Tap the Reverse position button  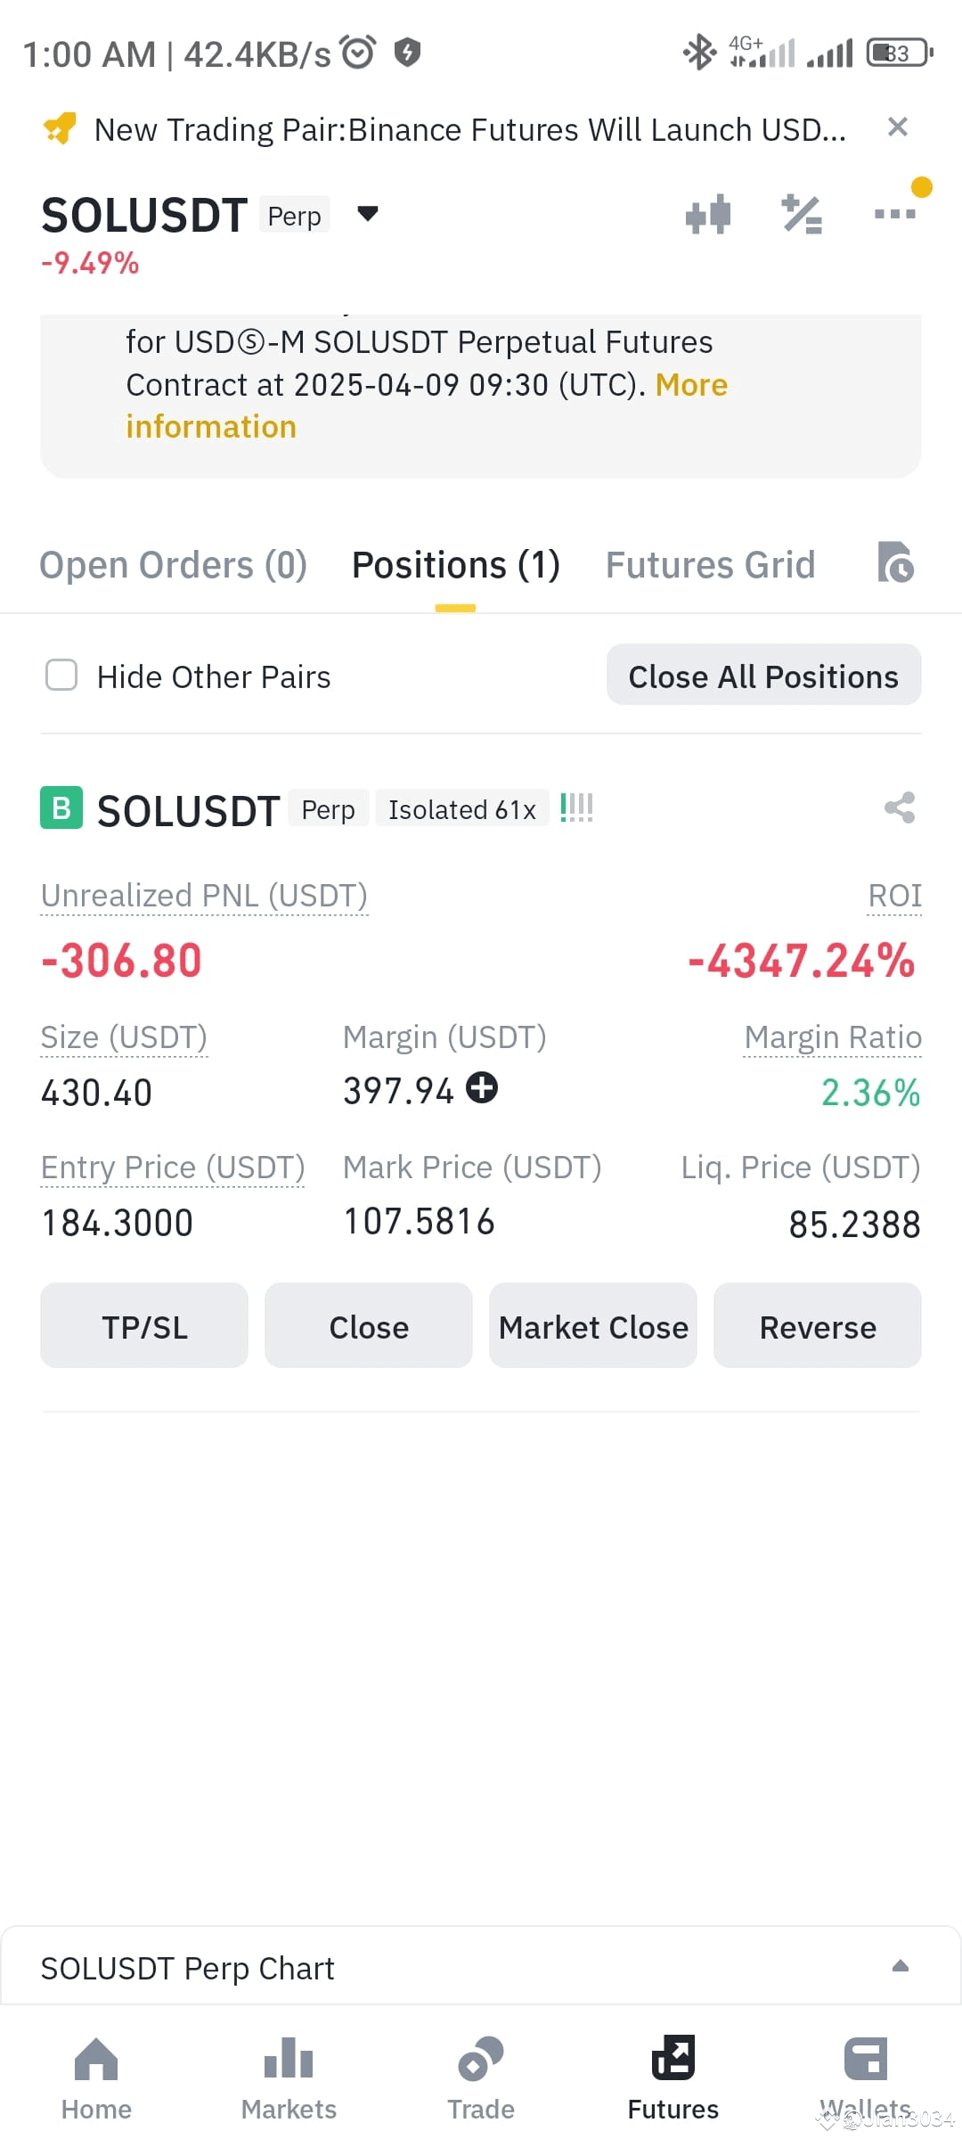tap(818, 1326)
